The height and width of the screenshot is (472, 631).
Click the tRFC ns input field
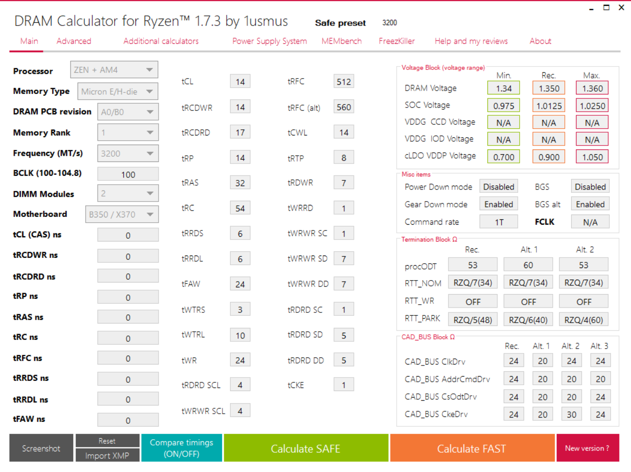tap(128, 358)
